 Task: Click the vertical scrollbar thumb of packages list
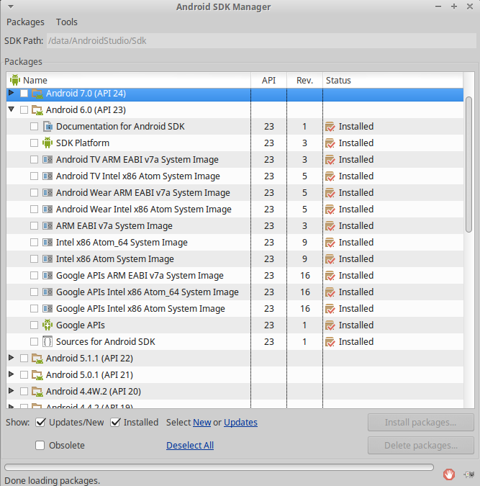coord(468,164)
